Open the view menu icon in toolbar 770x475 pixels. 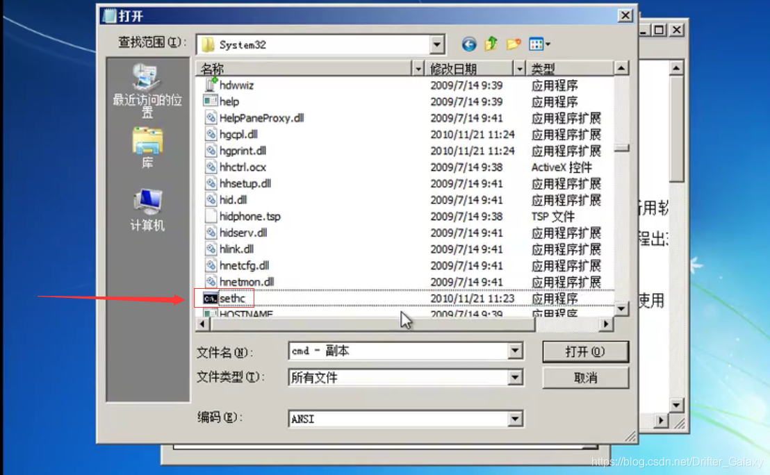(x=536, y=44)
